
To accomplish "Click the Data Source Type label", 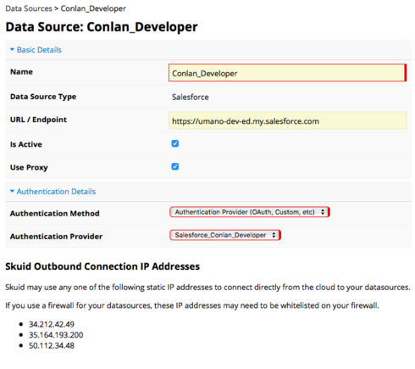I will coord(43,97).
